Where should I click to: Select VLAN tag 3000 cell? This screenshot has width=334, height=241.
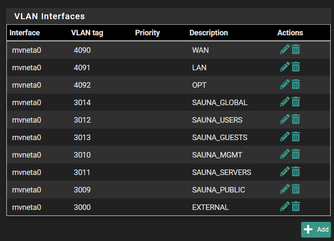click(x=82, y=207)
